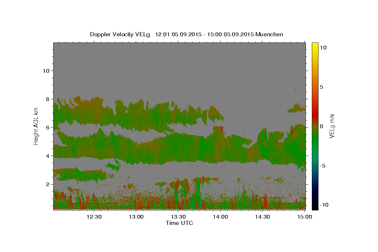
Task: Click the black bottom of the colorbar
Action: [x=315, y=207]
